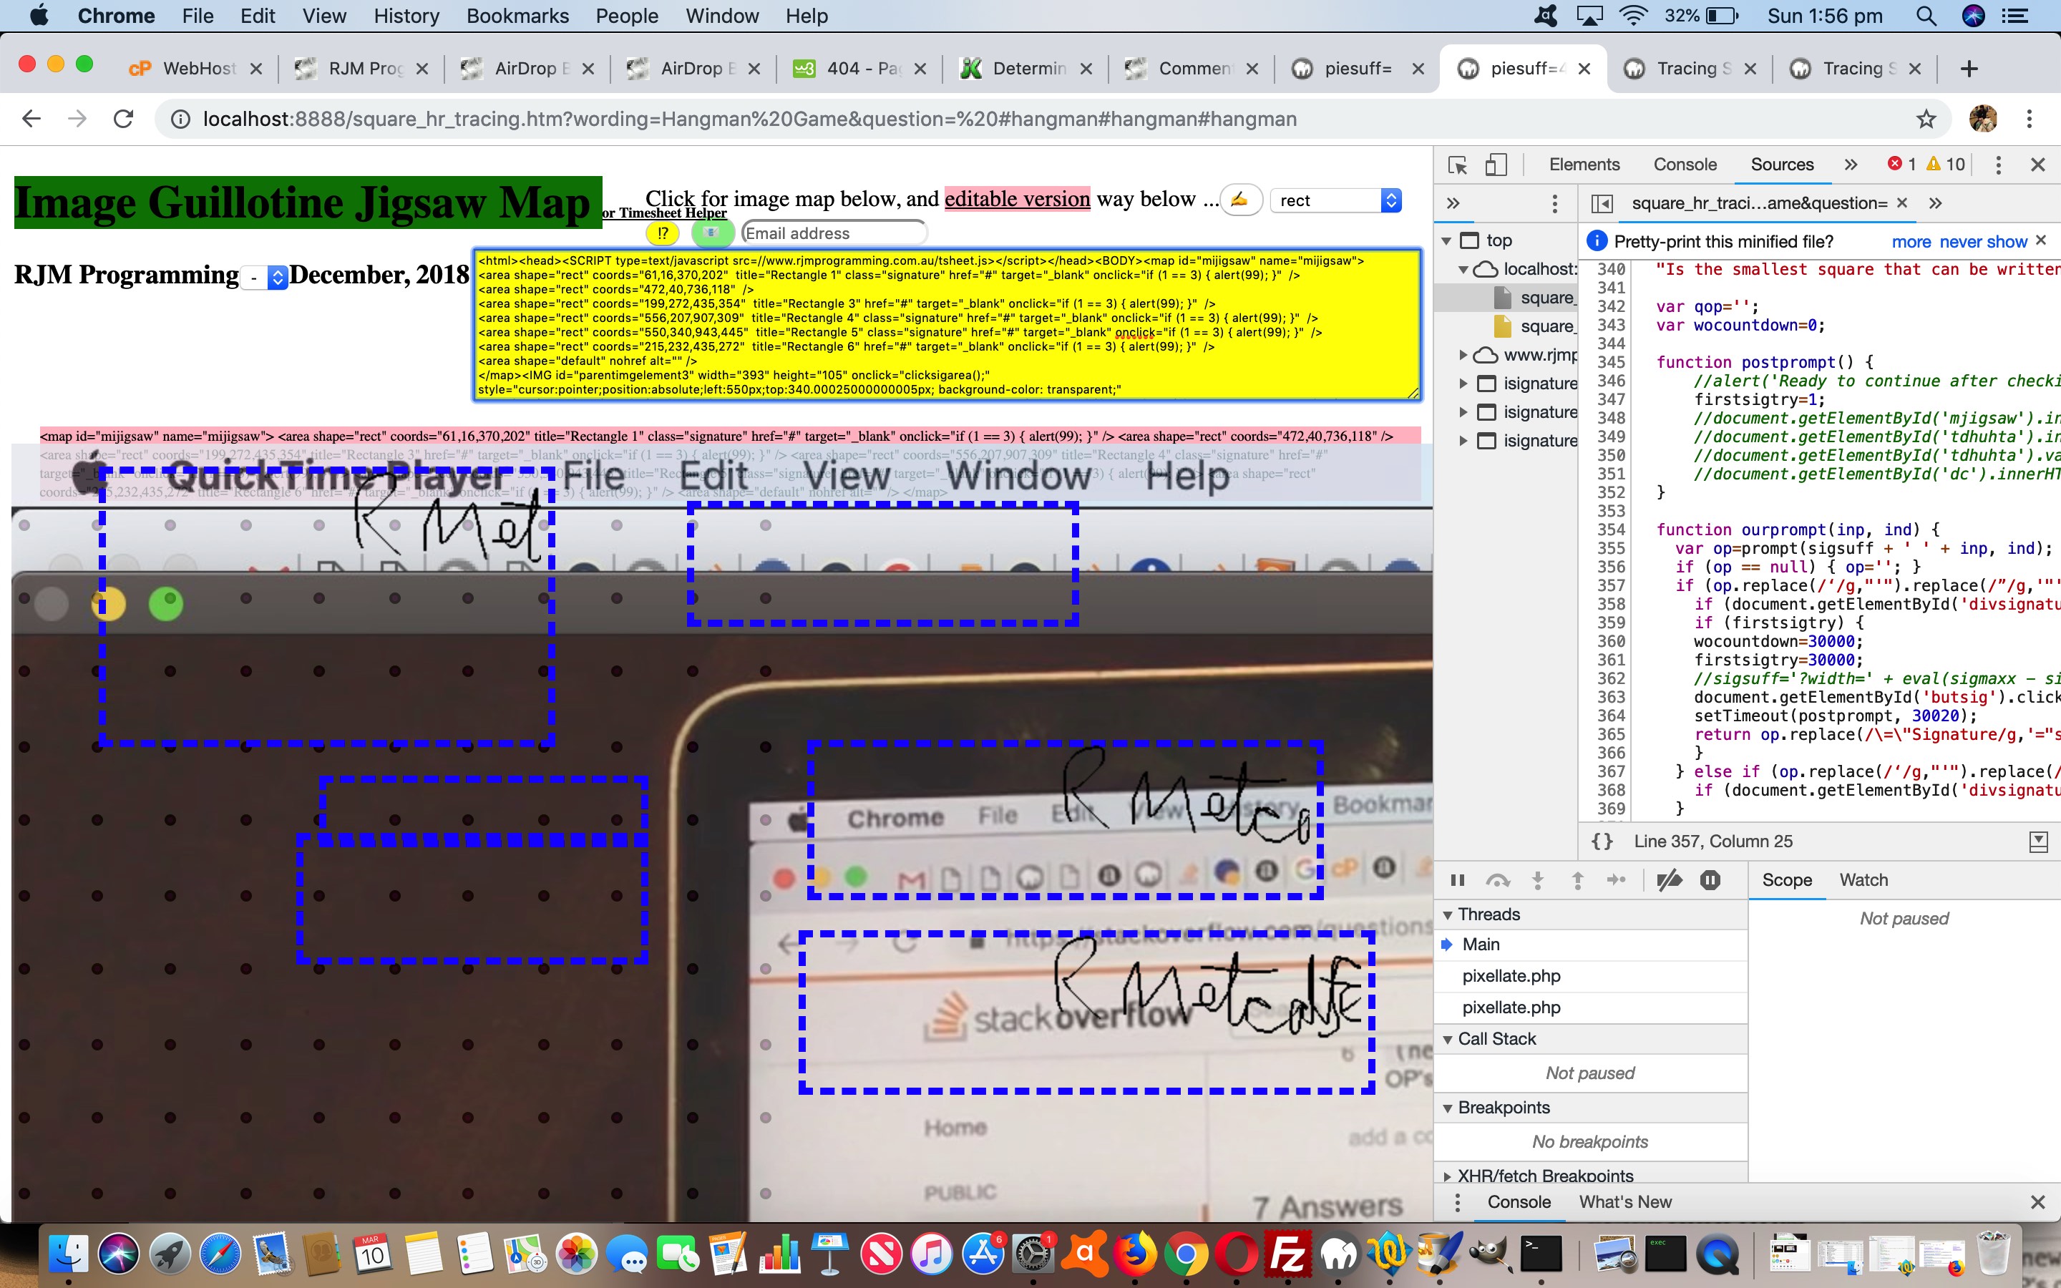Select the Main thread row
The width and height of the screenshot is (2061, 1288).
pyautogui.click(x=1591, y=945)
